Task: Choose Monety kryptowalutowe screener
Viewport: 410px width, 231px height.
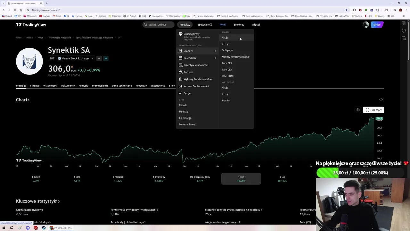Action: pyautogui.click(x=236, y=57)
